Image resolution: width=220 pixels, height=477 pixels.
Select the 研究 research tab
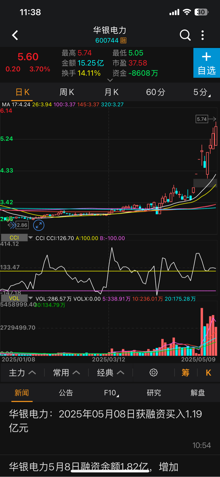coord(154,393)
